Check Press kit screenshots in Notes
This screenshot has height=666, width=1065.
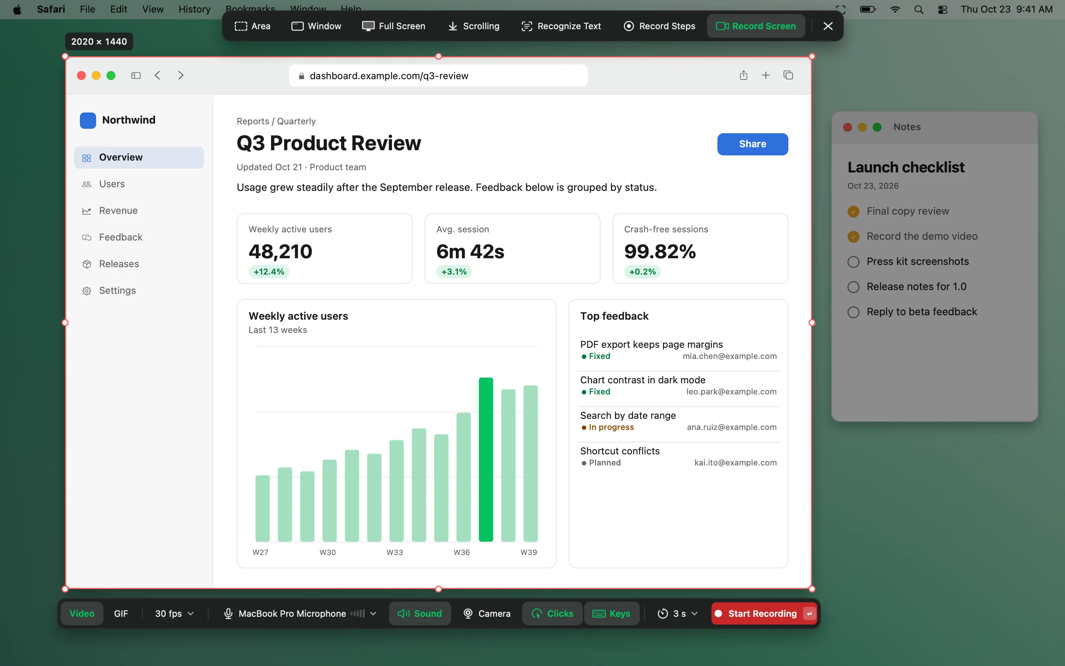(x=853, y=262)
